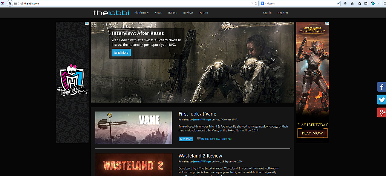Open the Vane article thumbnail
The width and height of the screenshot is (386, 176).
(x=133, y=128)
